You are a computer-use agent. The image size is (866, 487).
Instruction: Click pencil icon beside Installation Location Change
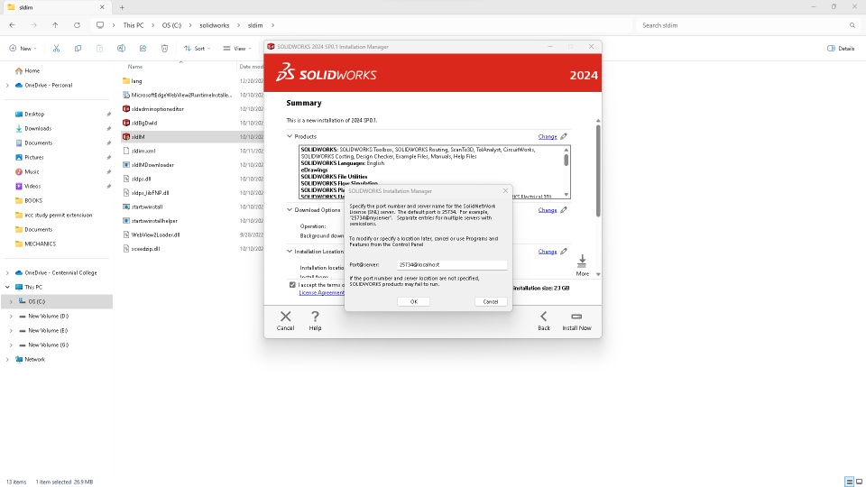[x=563, y=252]
